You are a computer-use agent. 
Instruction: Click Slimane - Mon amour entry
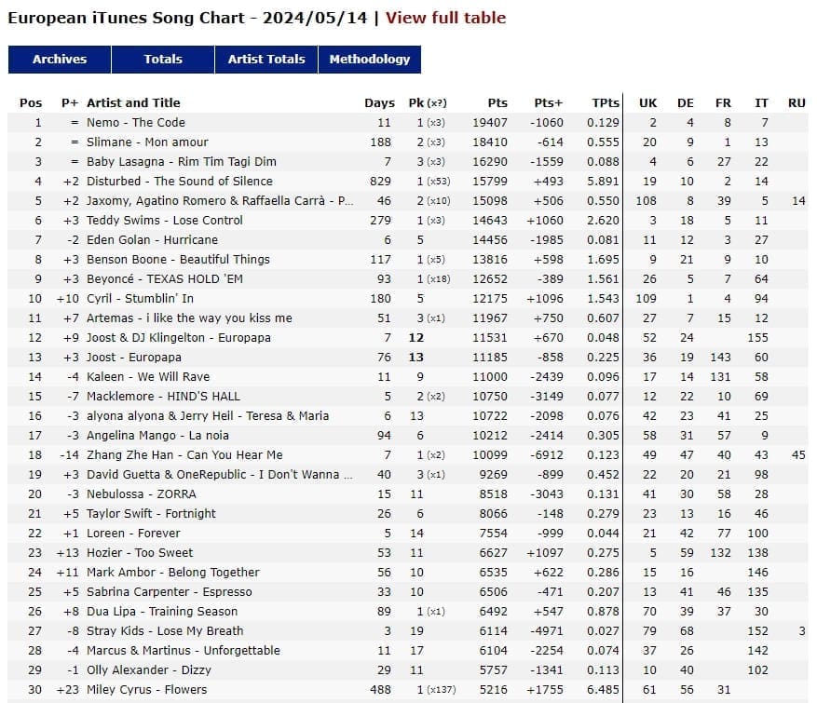click(147, 142)
